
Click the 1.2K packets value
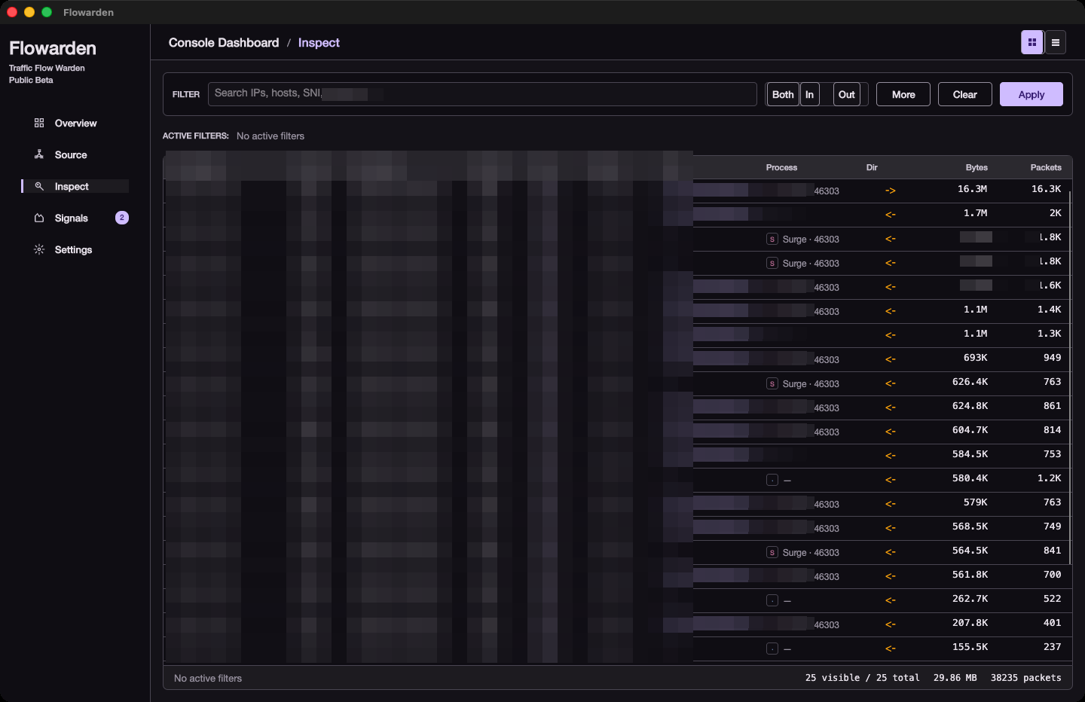pos(1049,478)
